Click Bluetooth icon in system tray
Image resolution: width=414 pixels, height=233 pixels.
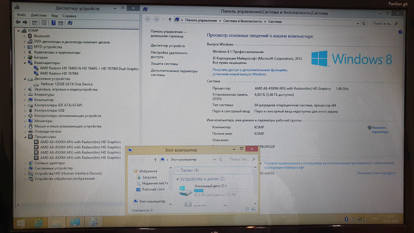[x=347, y=219]
